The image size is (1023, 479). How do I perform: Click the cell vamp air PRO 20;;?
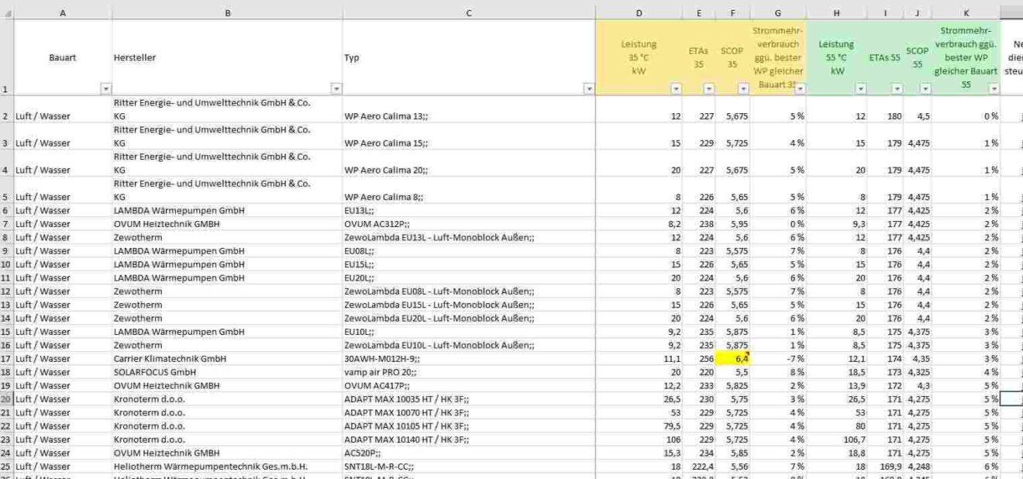click(469, 372)
